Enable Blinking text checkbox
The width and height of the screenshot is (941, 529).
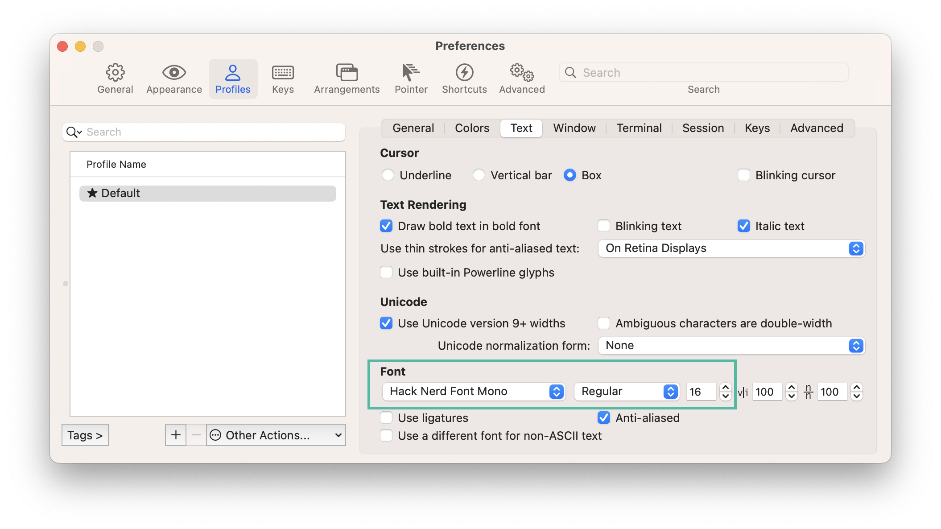(x=604, y=226)
